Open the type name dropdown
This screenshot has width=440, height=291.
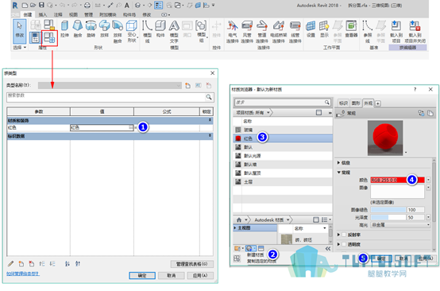pyautogui.click(x=110, y=85)
